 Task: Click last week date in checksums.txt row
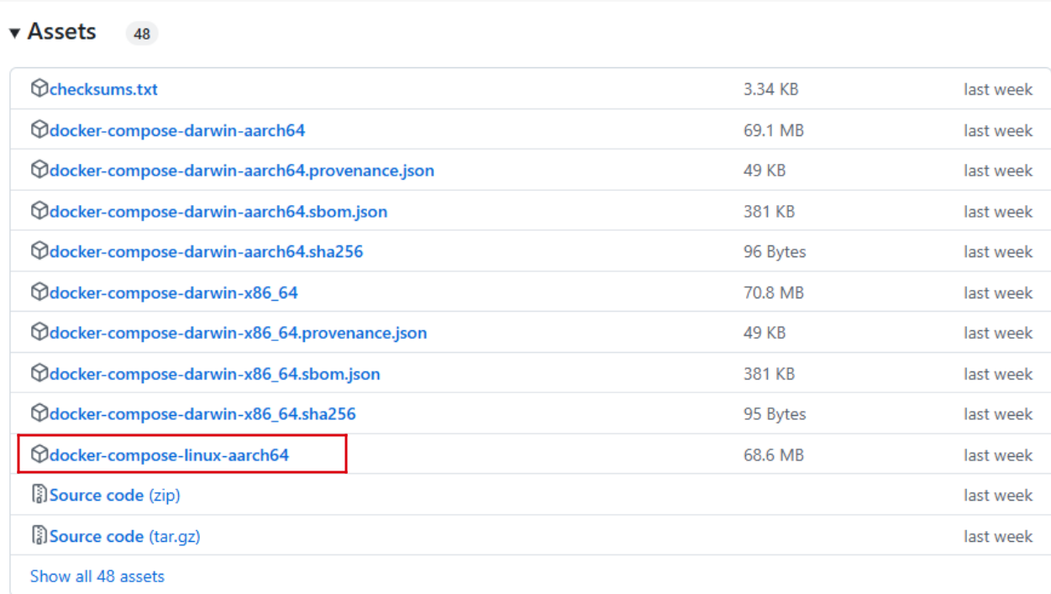coord(998,89)
